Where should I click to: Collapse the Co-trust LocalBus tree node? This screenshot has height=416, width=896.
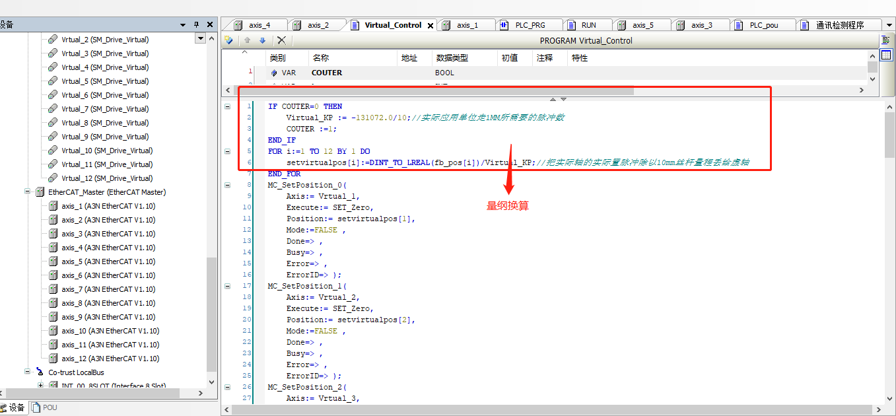click(x=28, y=372)
